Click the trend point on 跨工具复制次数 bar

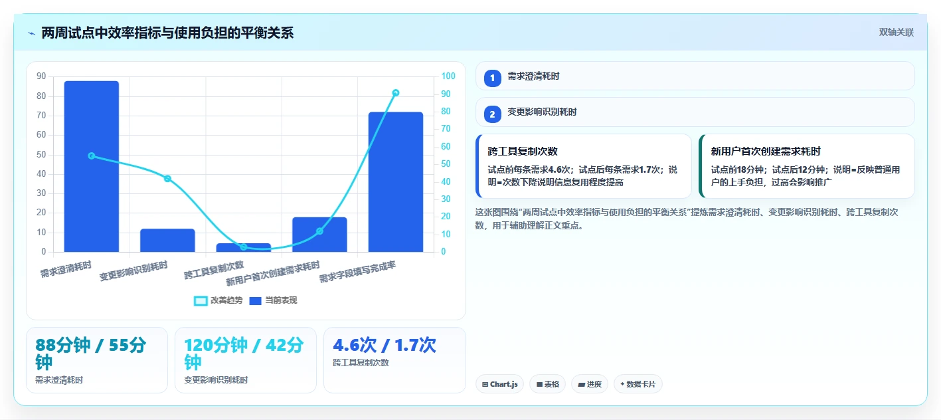pyautogui.click(x=244, y=247)
